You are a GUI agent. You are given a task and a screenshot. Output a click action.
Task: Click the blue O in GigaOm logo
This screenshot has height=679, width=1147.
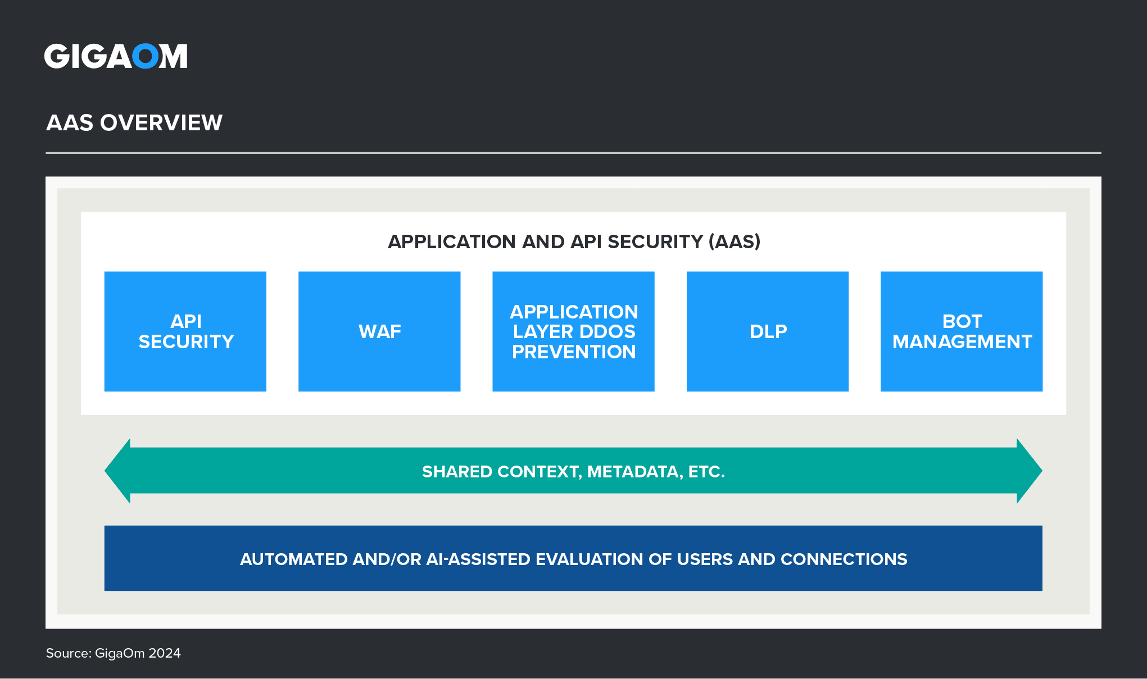point(146,56)
